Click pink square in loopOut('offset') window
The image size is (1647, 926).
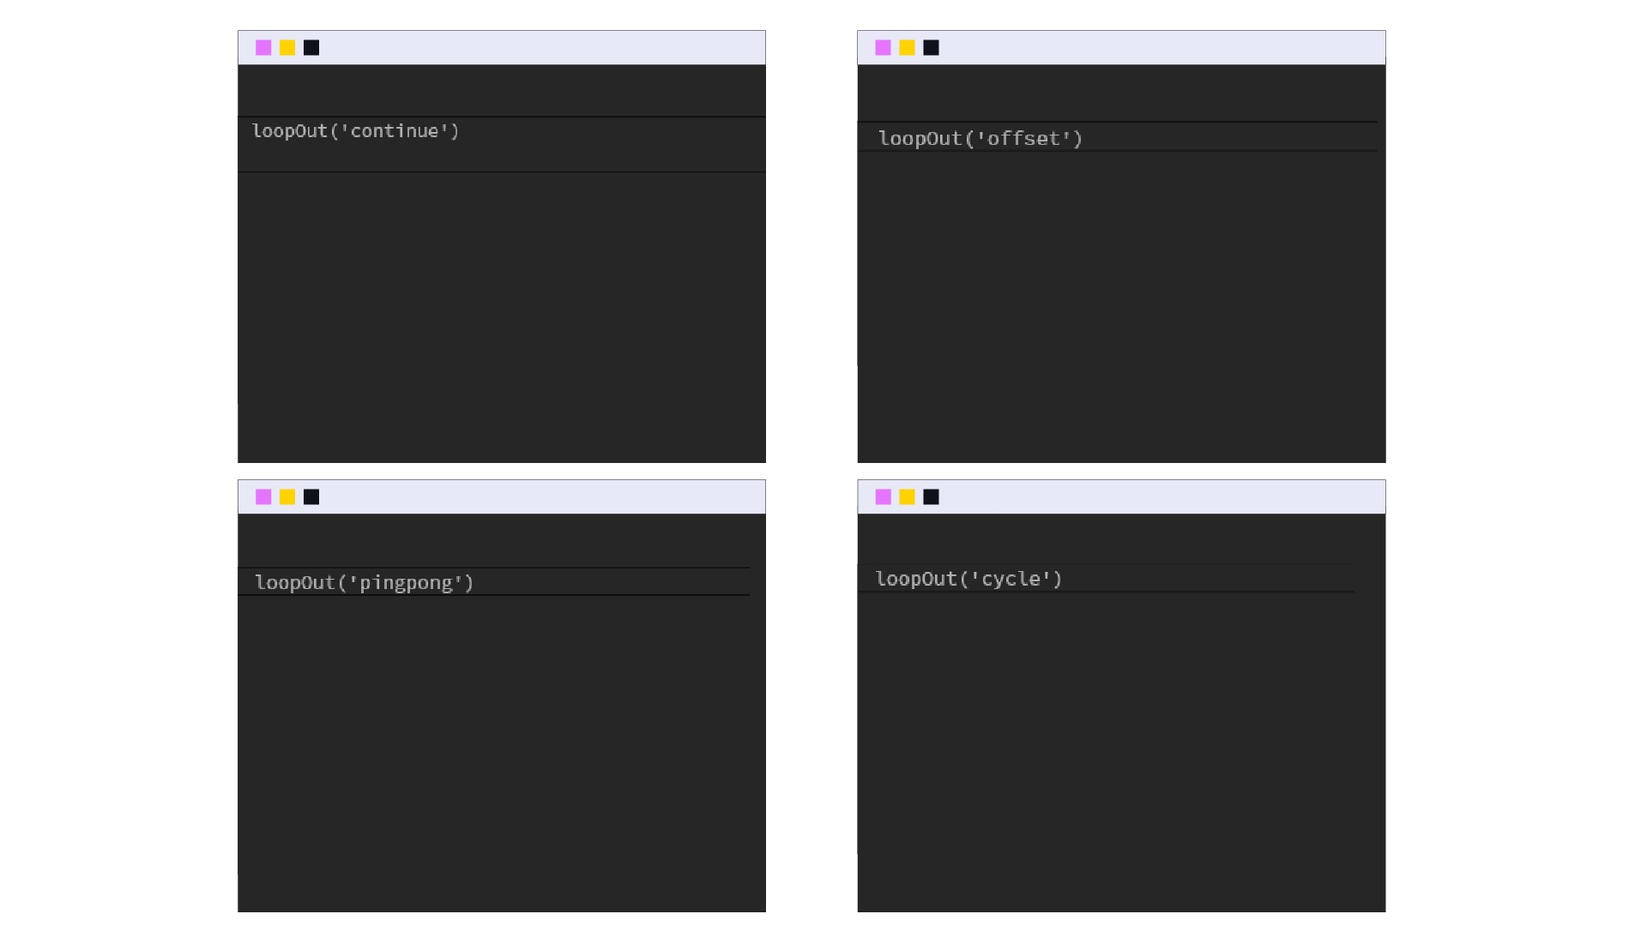tap(883, 48)
